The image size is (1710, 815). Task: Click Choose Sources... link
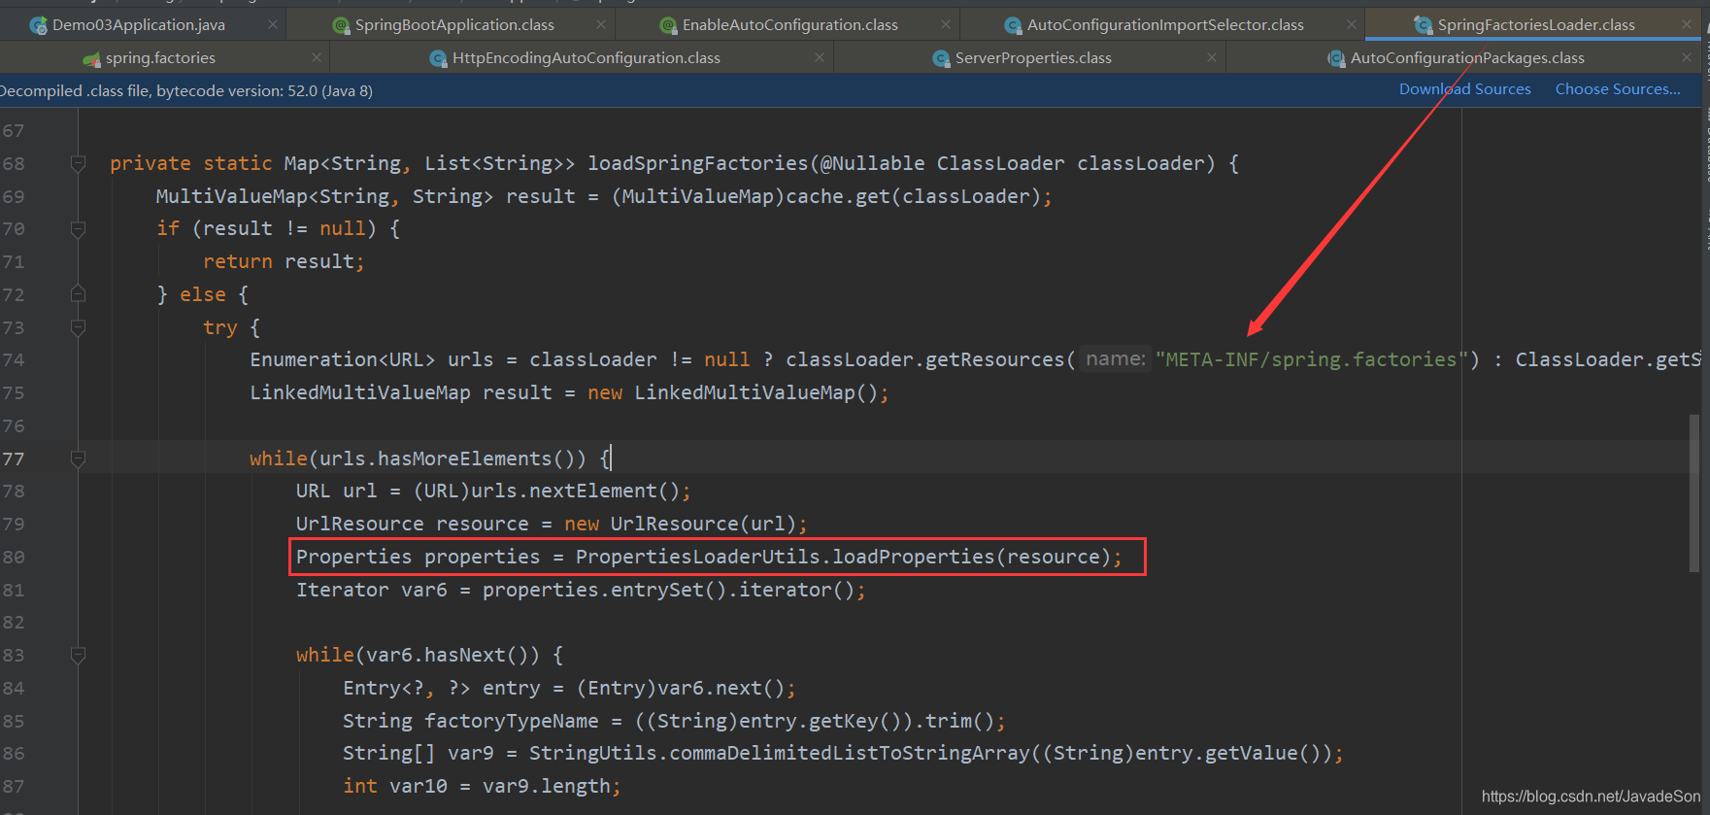point(1618,89)
